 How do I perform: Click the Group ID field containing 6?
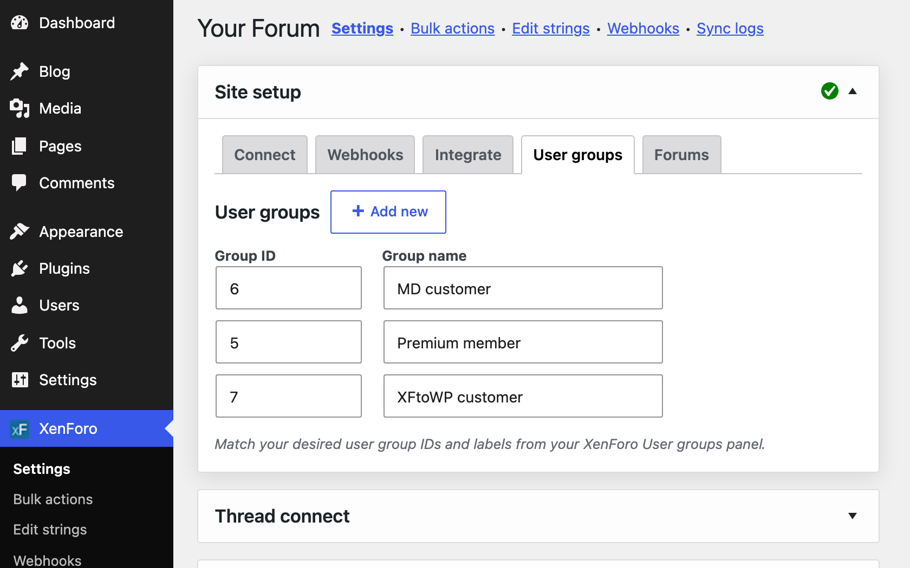[289, 288]
